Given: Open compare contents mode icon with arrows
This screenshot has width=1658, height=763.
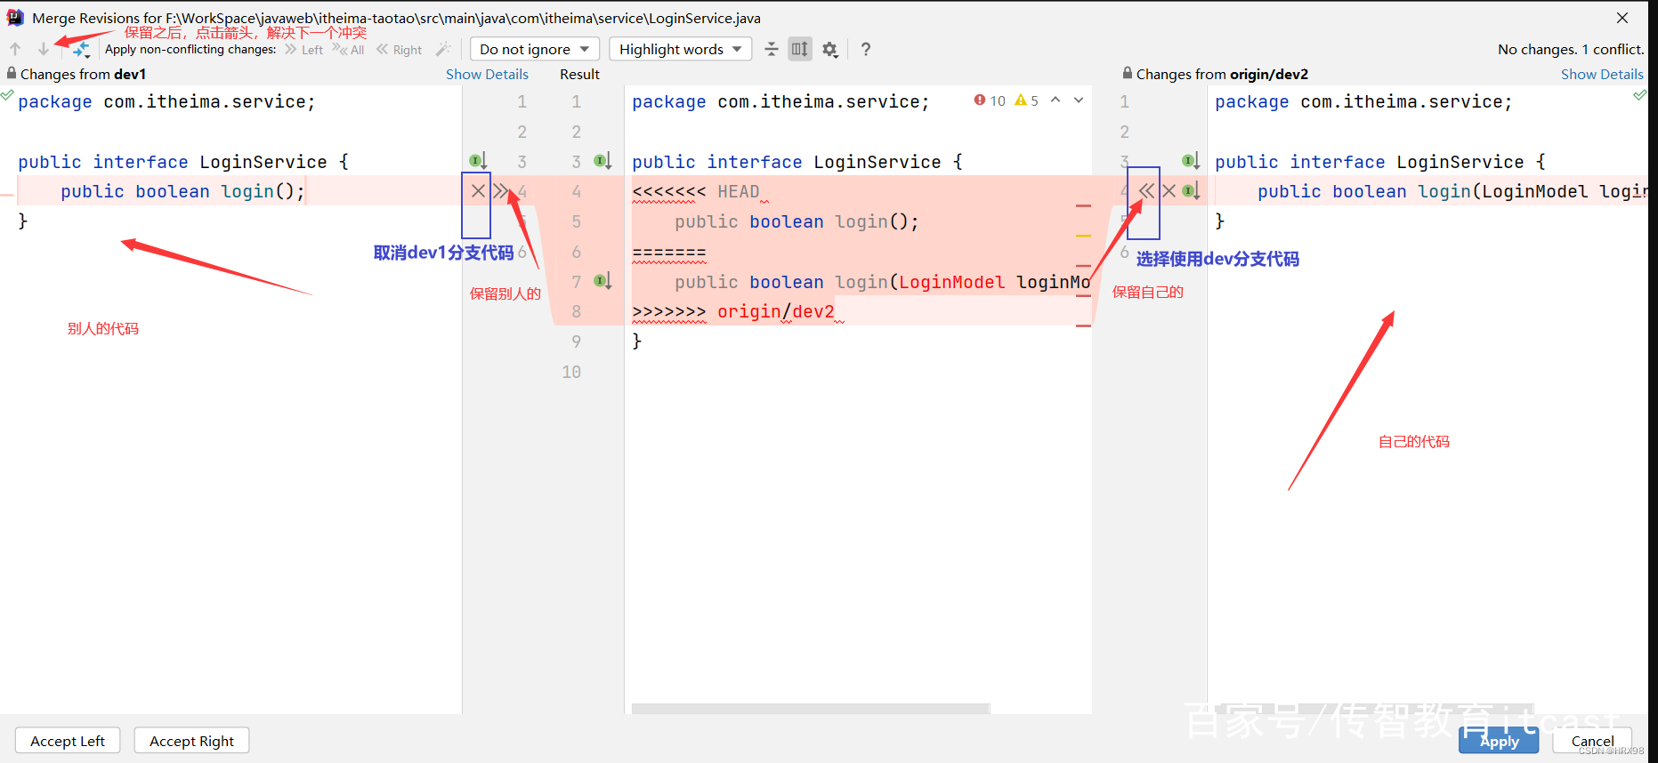Looking at the screenshot, I should (x=81, y=49).
